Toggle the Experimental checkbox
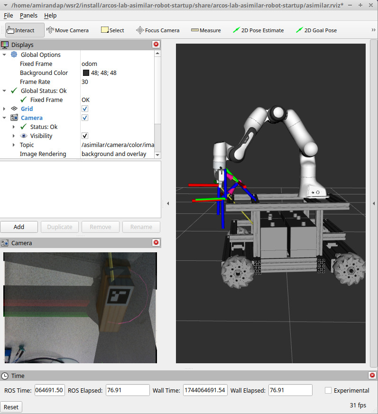The height and width of the screenshot is (414, 378). click(328, 390)
